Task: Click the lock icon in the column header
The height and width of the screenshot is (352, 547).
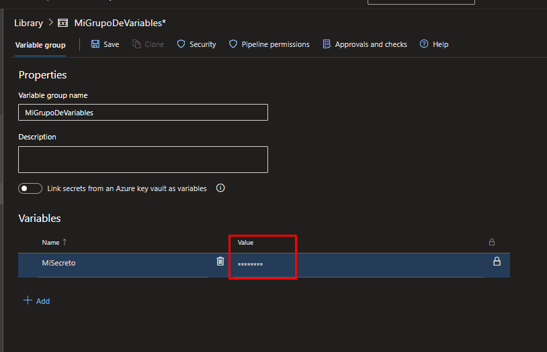Action: point(491,242)
